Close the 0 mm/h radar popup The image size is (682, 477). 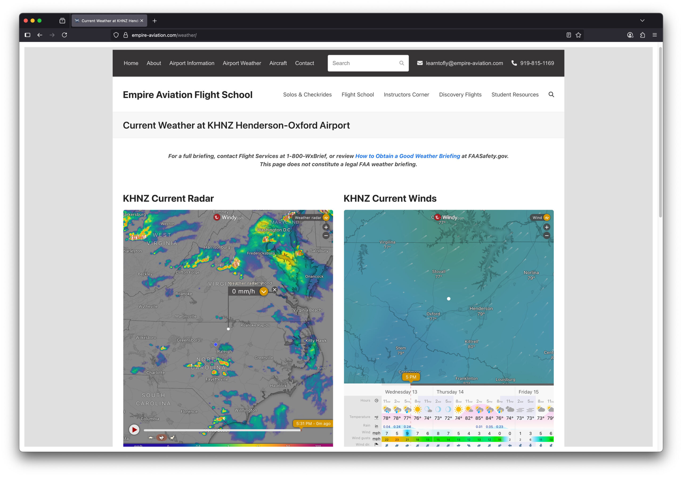(x=274, y=290)
